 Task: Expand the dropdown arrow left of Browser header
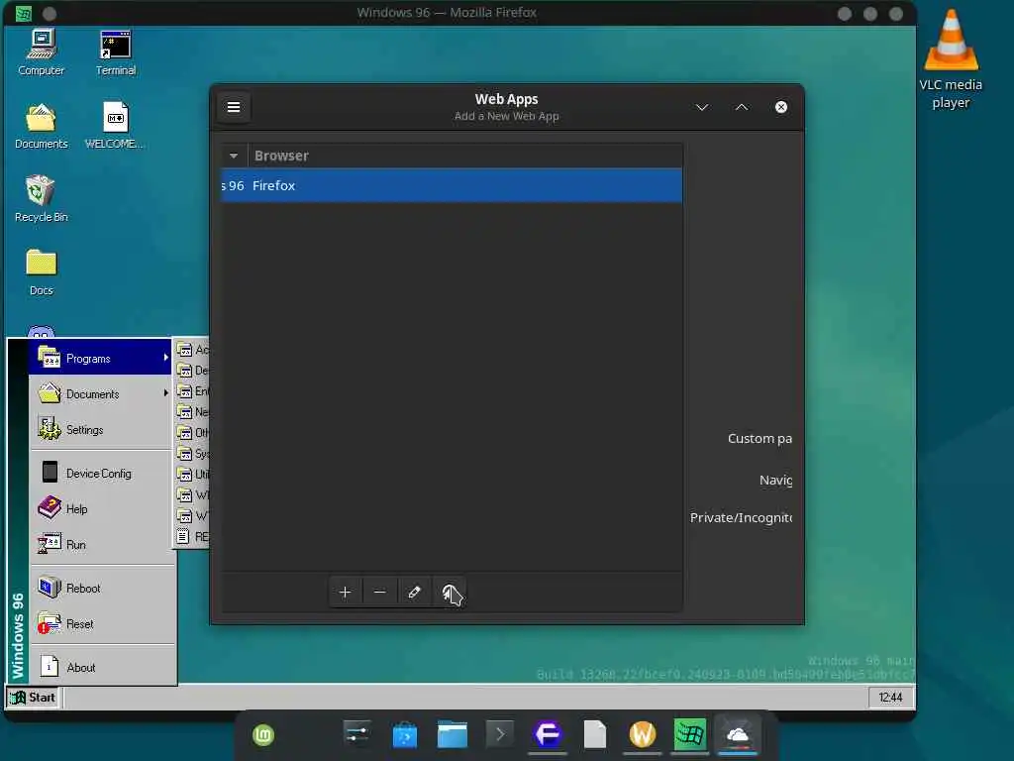pyautogui.click(x=234, y=156)
